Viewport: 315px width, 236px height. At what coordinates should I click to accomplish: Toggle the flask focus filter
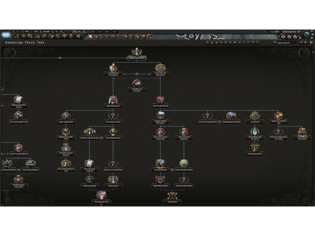pos(212,42)
